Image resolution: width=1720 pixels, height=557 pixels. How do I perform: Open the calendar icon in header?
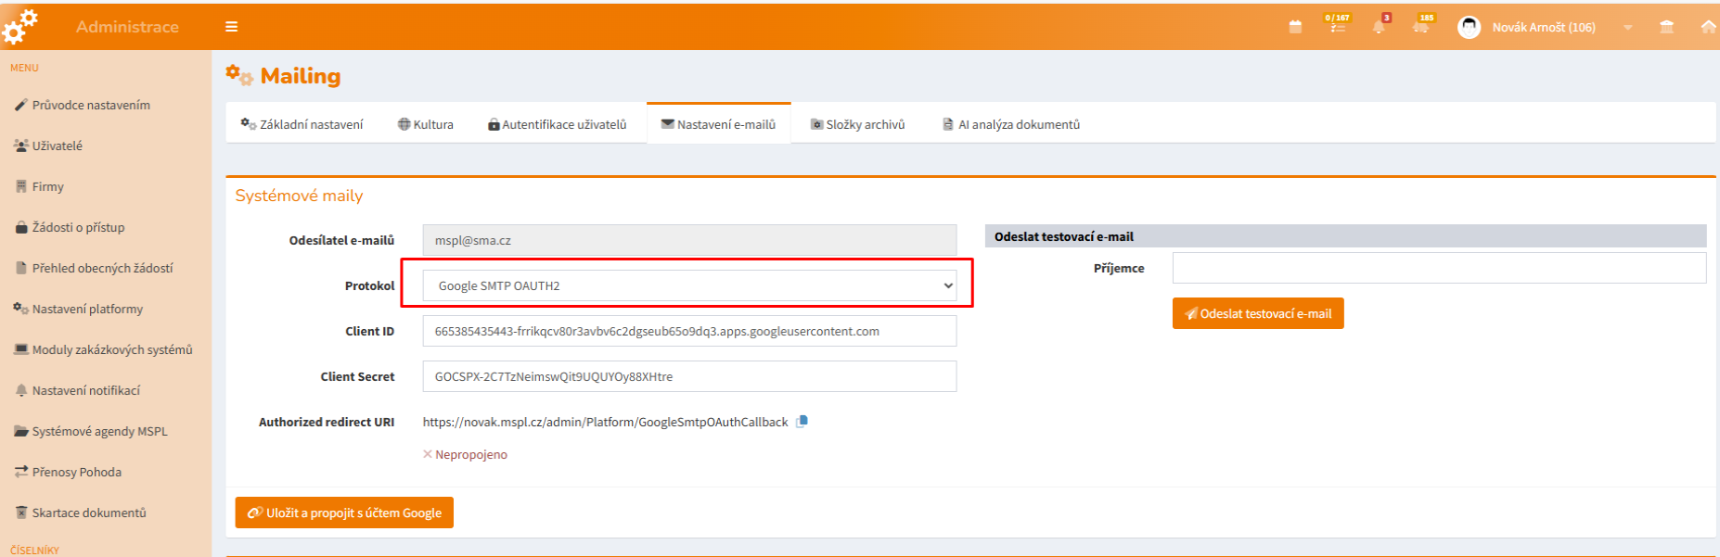pos(1295,27)
